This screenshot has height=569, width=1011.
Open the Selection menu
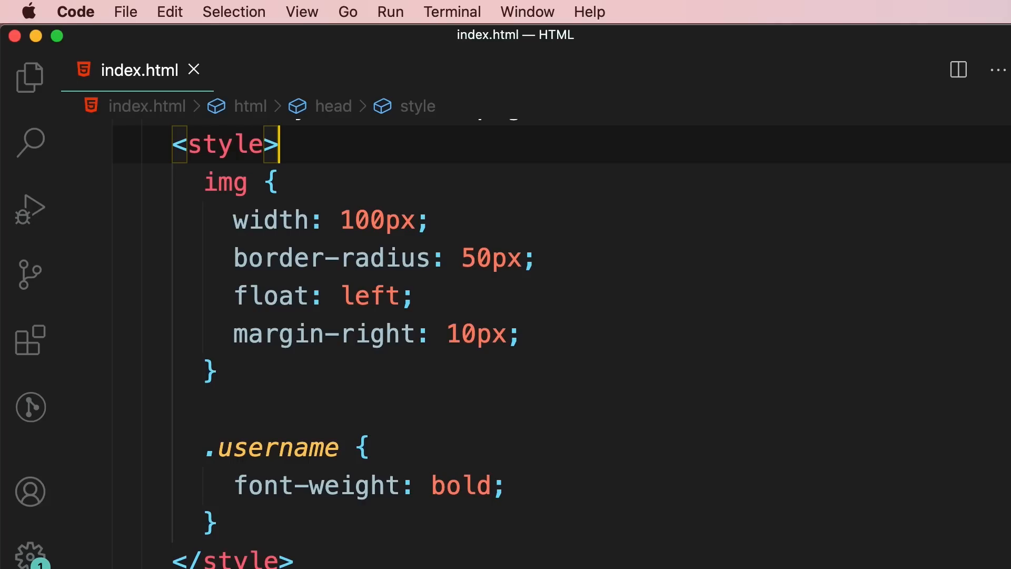pyautogui.click(x=234, y=12)
